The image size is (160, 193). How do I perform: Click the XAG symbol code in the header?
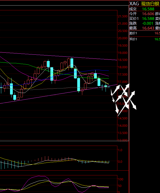tap(134, 4)
